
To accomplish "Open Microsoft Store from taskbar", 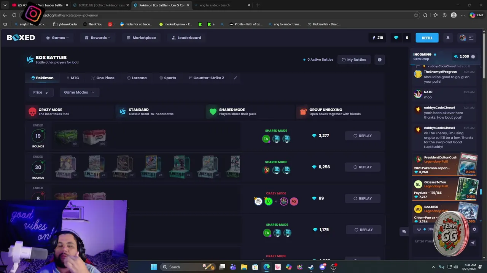I will click(255, 267).
